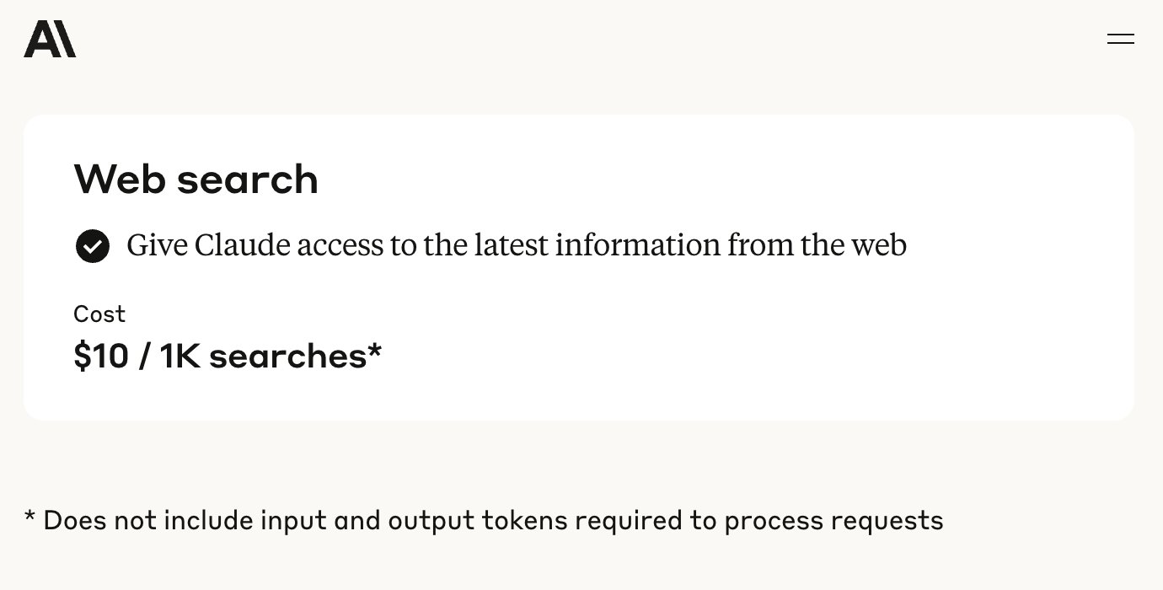Click the asterisk after "searches" in the price

(x=375, y=348)
